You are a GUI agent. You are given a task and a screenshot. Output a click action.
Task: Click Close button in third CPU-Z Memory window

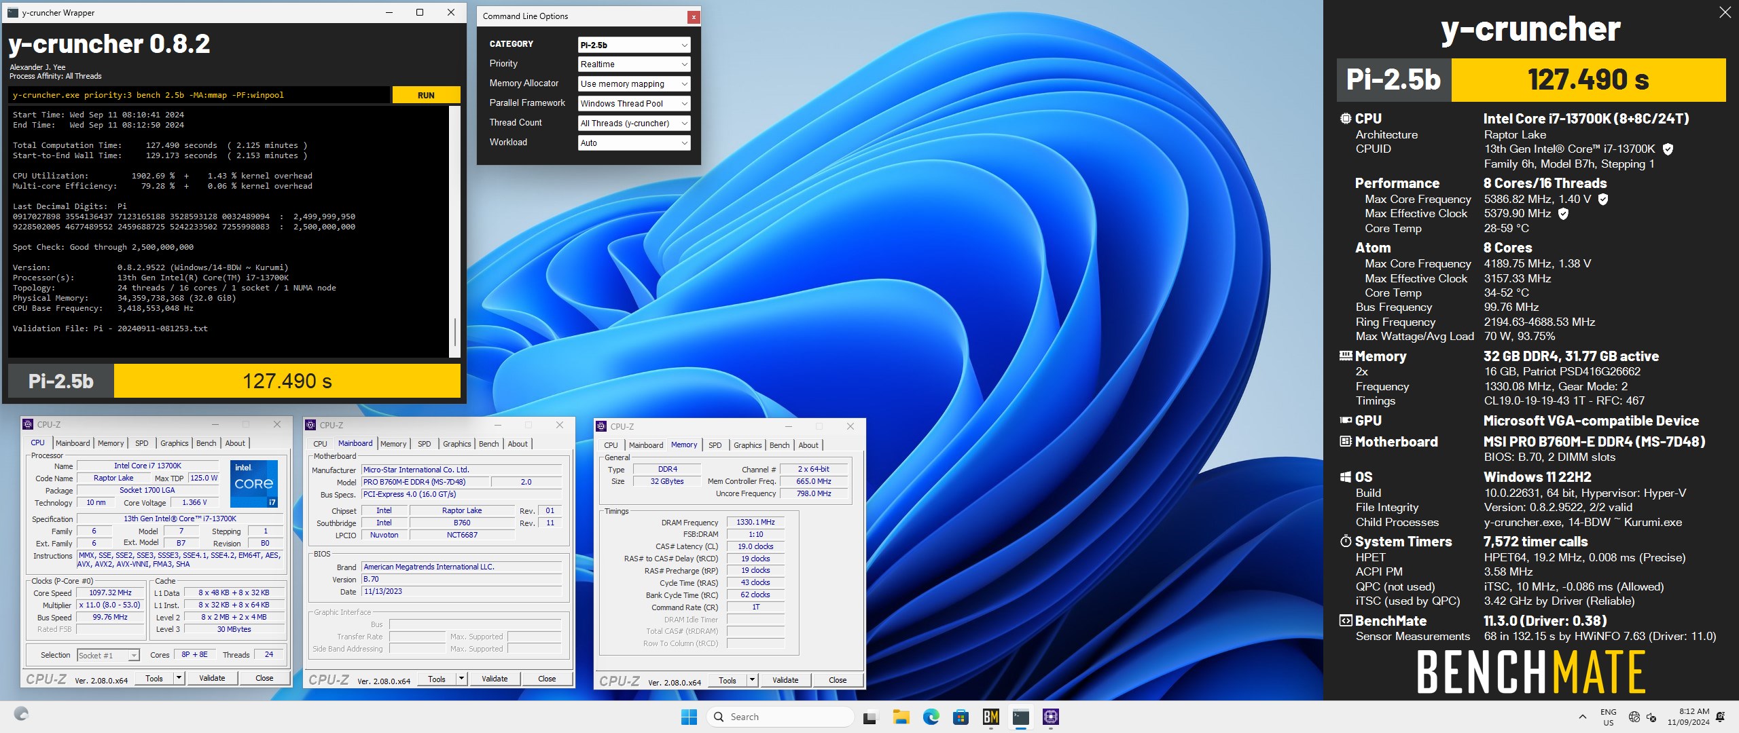[x=838, y=680]
